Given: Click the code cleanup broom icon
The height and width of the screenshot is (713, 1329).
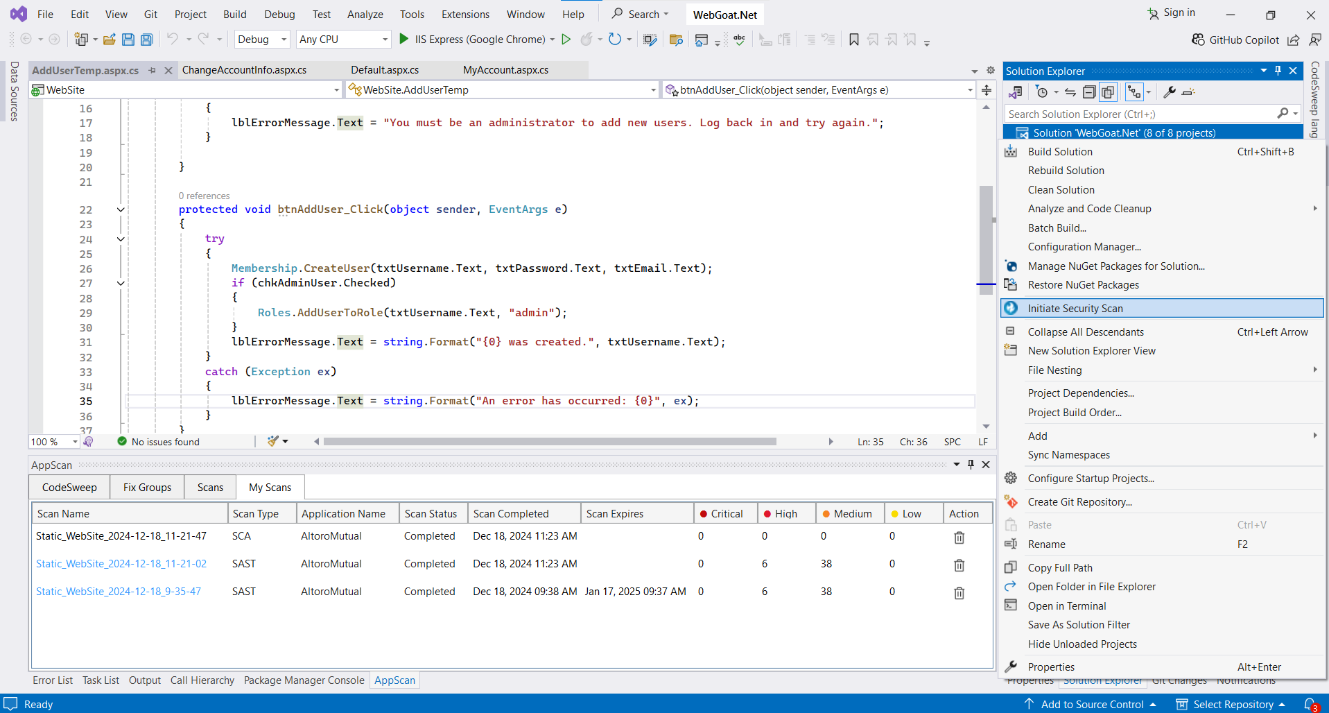Looking at the screenshot, I should pyautogui.click(x=273, y=441).
